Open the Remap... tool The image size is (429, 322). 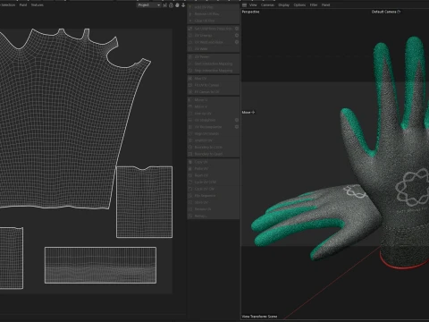[x=214, y=216]
